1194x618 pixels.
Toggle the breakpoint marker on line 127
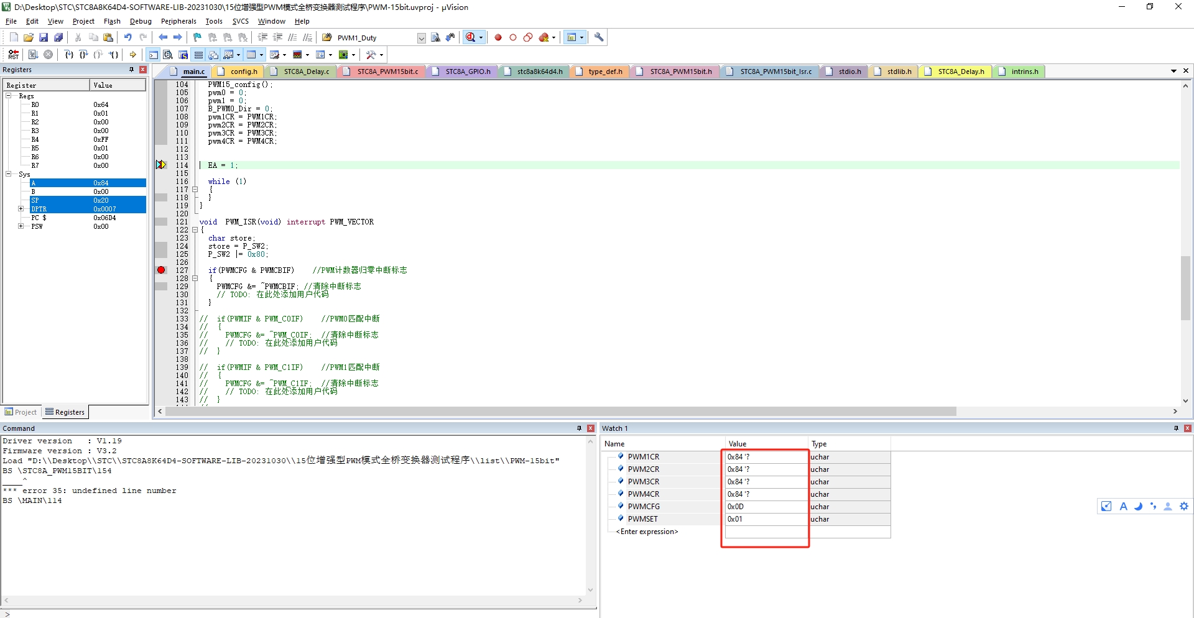click(x=161, y=270)
